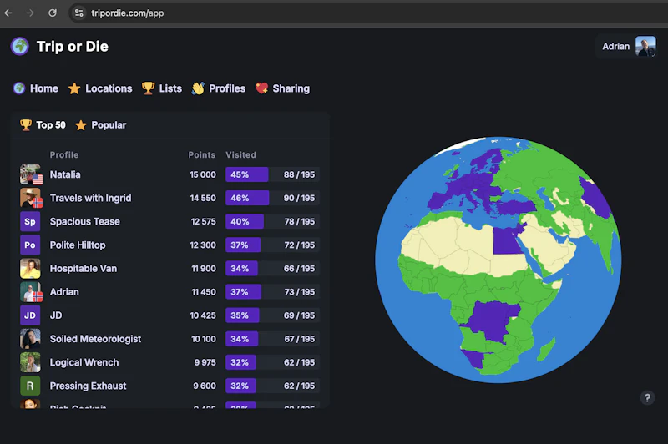Open the Profiles tab
This screenshot has height=444, width=668.
coord(219,88)
